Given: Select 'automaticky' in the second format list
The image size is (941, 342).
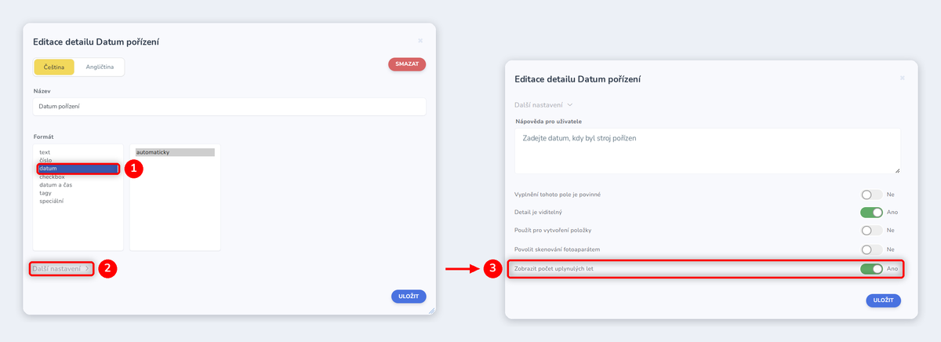Looking at the screenshot, I should (x=175, y=152).
